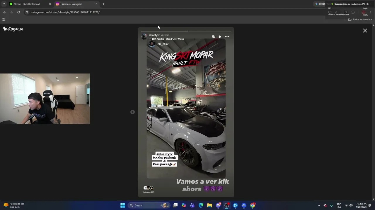Open the notifications bell
Screen dimensions: 375x210
[x=370, y=205]
